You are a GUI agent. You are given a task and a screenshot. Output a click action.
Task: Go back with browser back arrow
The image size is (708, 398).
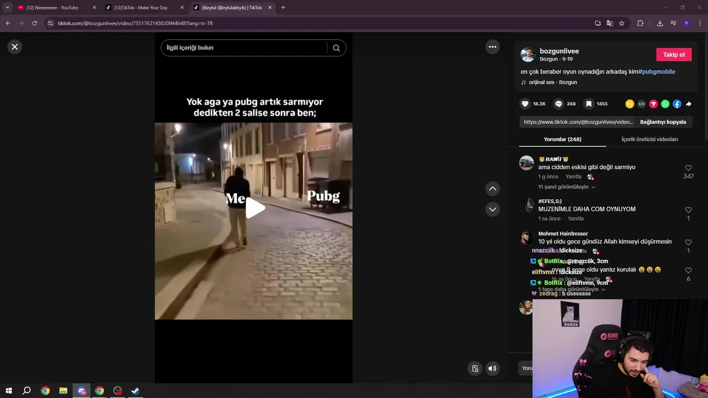pyautogui.click(x=8, y=23)
